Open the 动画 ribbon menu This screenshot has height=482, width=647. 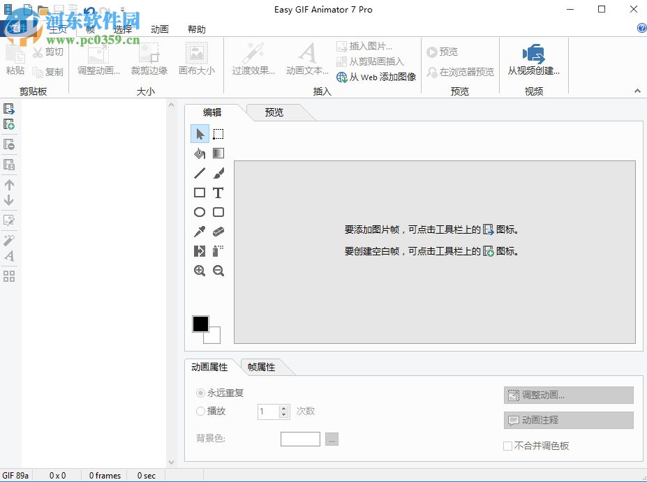[x=159, y=29]
